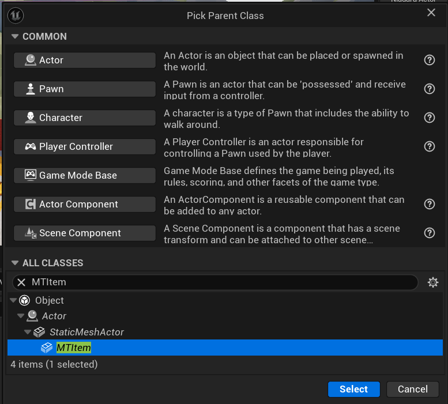Collapse the Object tree node
448x404 pixels.
(13, 300)
